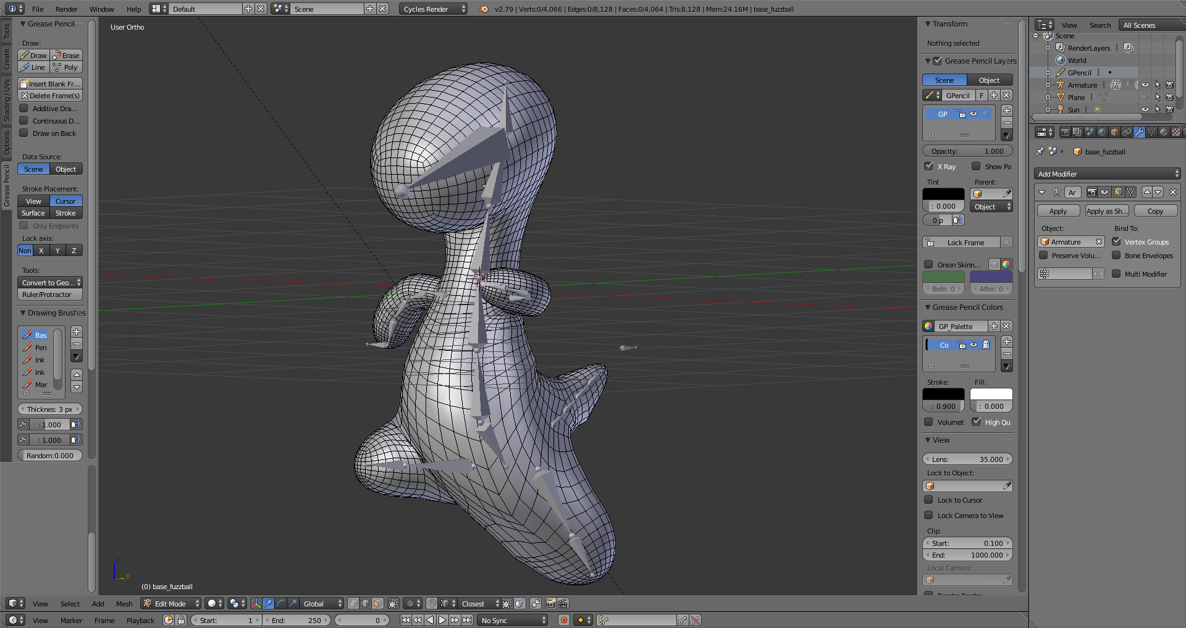Viewport: 1186px width, 628px height.
Task: Open the Texture properties checker tab
Action: coord(1176,132)
